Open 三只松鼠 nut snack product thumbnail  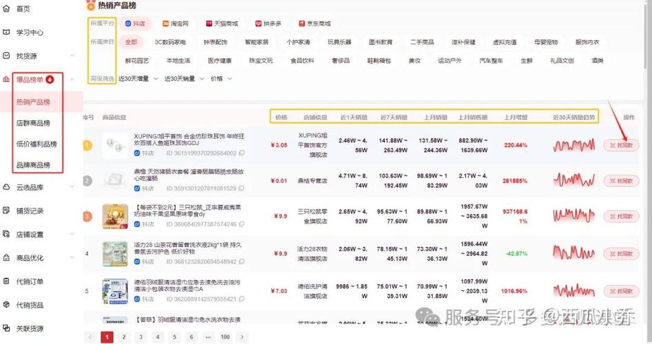click(x=115, y=216)
